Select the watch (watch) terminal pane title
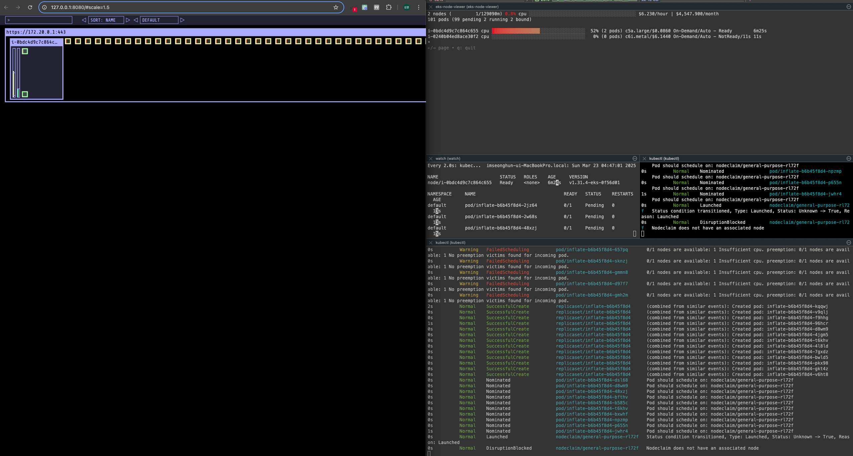Viewport: 853px width, 456px height. point(447,158)
